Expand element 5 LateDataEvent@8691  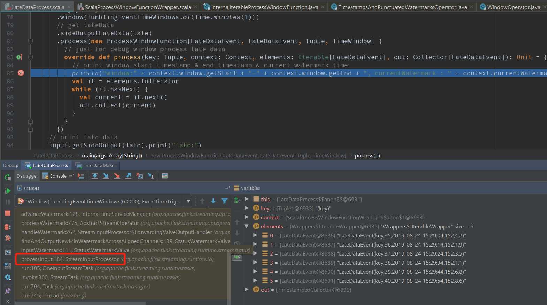pyautogui.click(x=256, y=280)
